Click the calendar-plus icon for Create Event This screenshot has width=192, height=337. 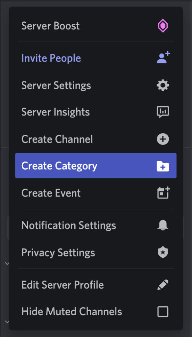point(163,193)
